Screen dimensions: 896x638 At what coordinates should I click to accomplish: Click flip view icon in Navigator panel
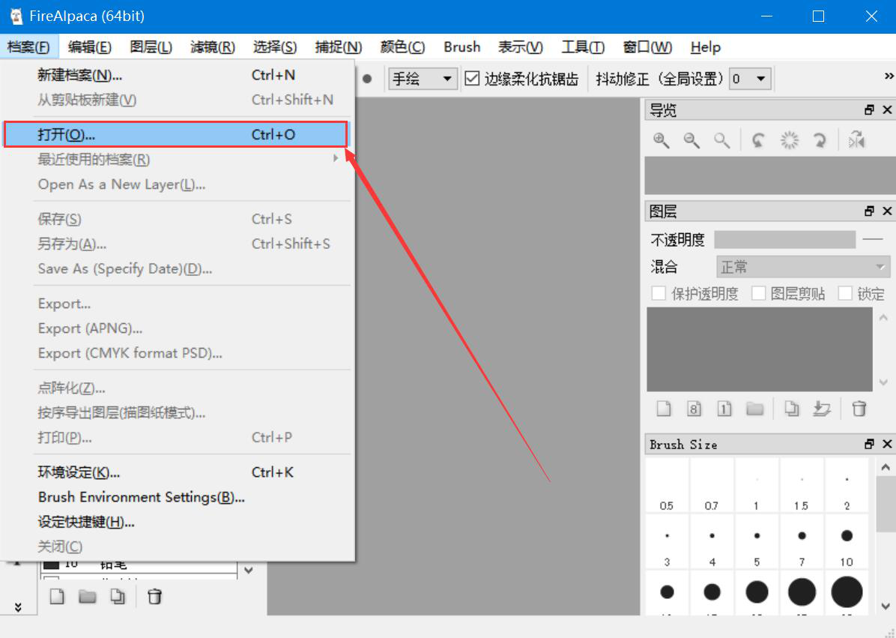click(856, 140)
